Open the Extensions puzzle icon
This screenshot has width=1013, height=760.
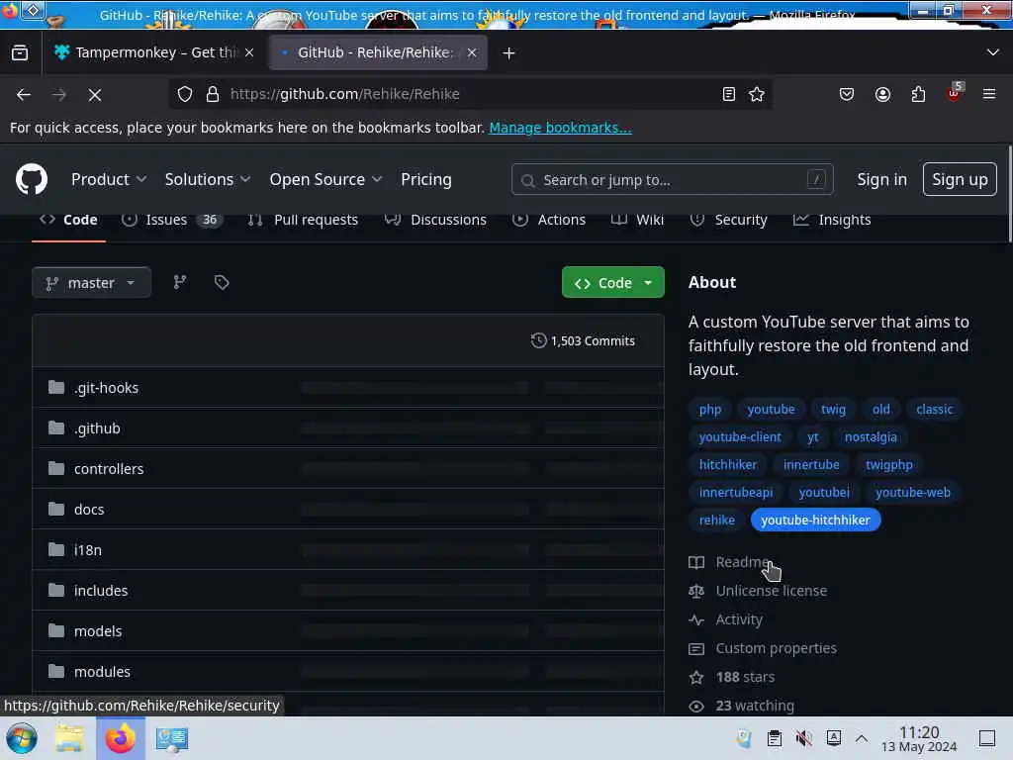point(918,94)
